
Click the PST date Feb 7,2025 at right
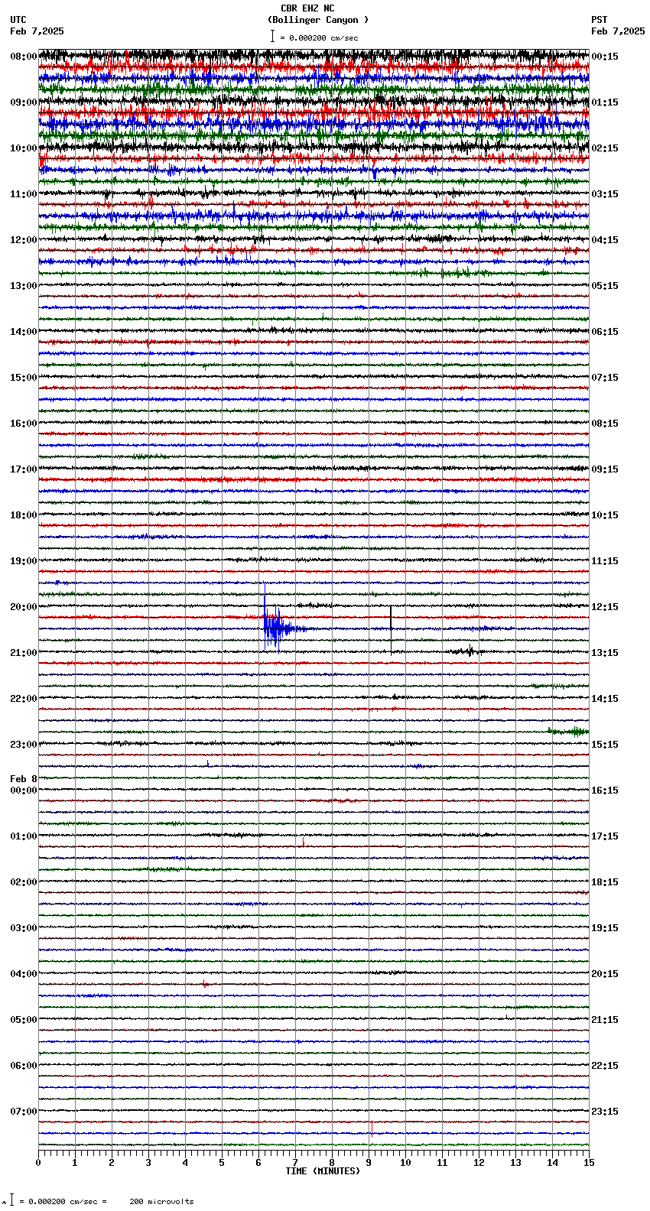[618, 31]
